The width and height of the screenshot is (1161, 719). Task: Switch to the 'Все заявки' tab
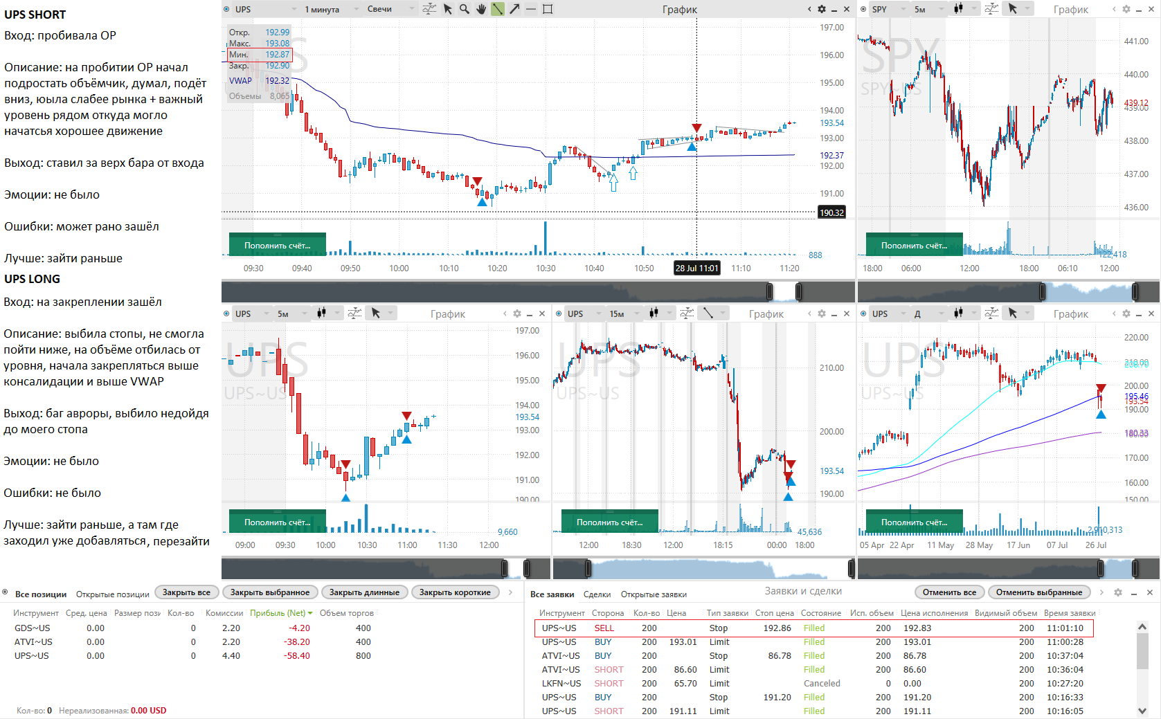tap(552, 594)
